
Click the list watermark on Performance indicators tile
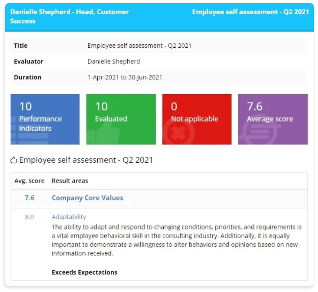pyautogui.click(x=30, y=131)
